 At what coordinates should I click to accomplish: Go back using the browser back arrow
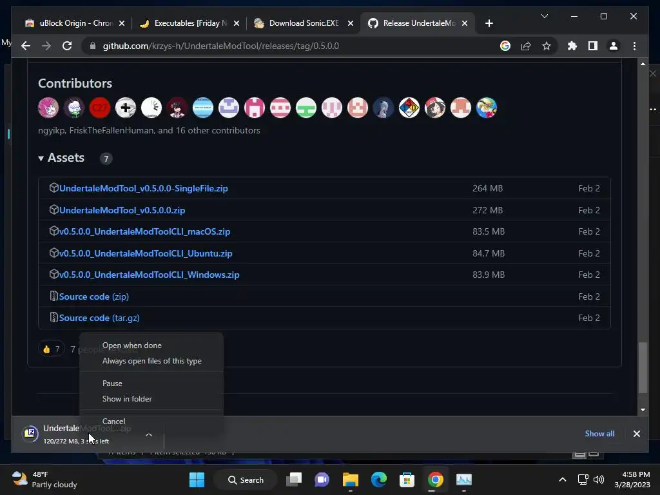[26, 46]
